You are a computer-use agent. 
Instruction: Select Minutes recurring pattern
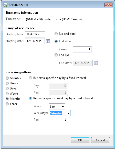pyautogui.click(x=7, y=78)
